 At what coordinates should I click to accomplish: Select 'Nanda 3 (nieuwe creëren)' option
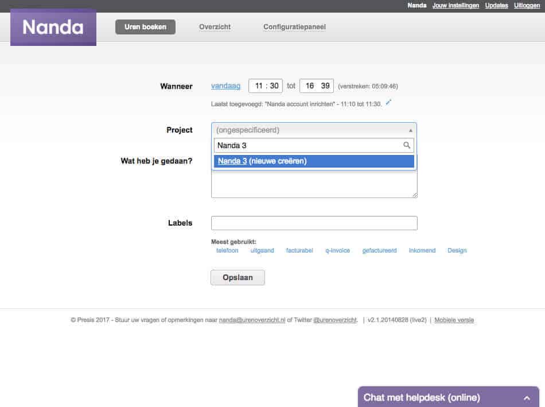(x=313, y=161)
